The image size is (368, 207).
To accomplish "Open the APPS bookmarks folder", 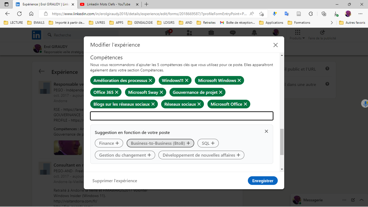I will 116,23.
